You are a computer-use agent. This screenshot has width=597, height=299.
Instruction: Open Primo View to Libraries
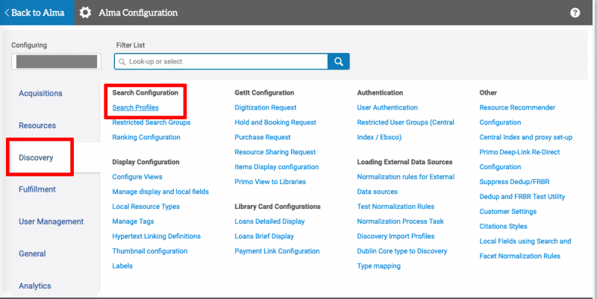point(270,181)
